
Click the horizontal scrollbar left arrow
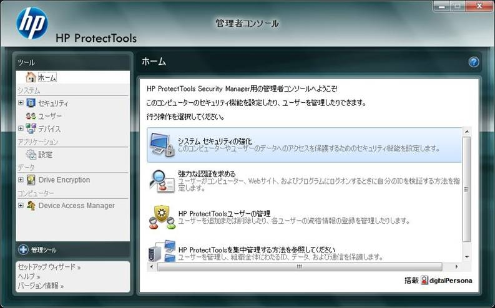click(152, 267)
